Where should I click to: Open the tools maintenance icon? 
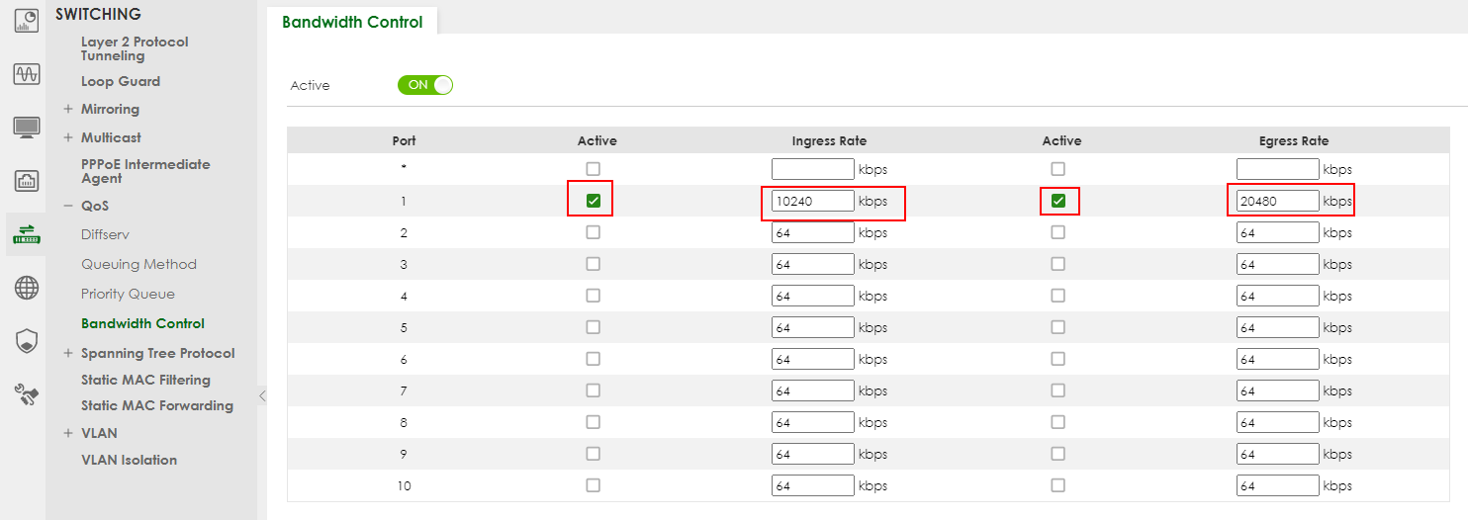point(26,394)
